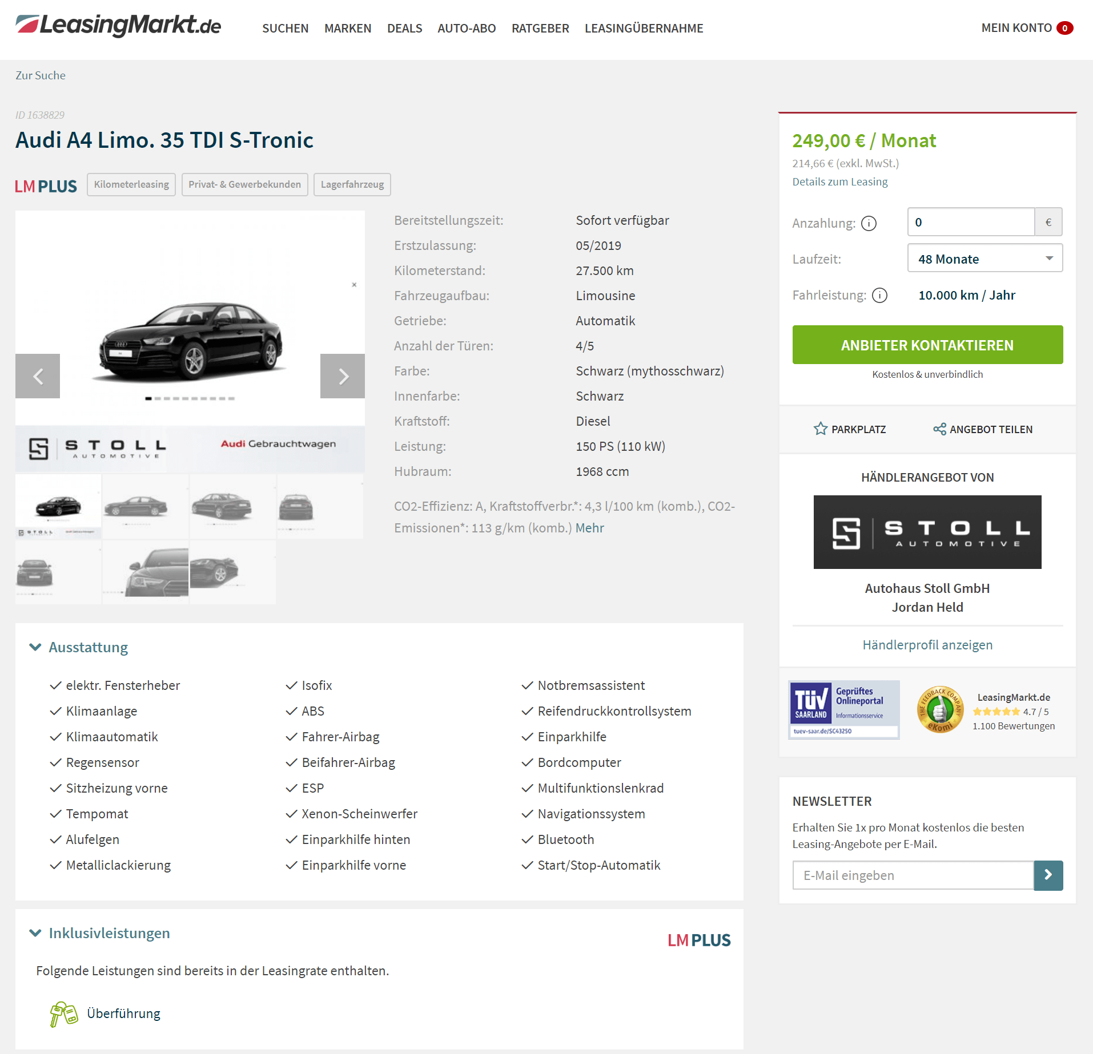The width and height of the screenshot is (1093, 1054).
Task: Click the image gallery dot indicators
Action: click(x=190, y=398)
